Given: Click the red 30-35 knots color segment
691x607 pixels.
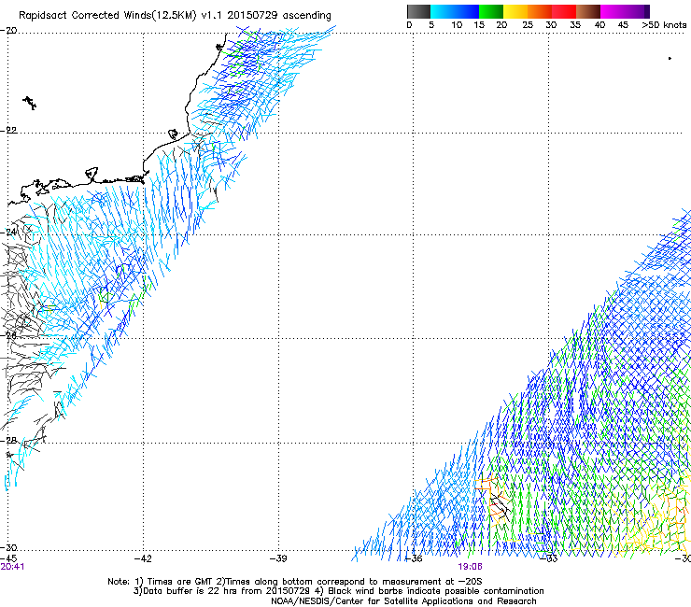Looking at the screenshot, I should pyautogui.click(x=564, y=11).
